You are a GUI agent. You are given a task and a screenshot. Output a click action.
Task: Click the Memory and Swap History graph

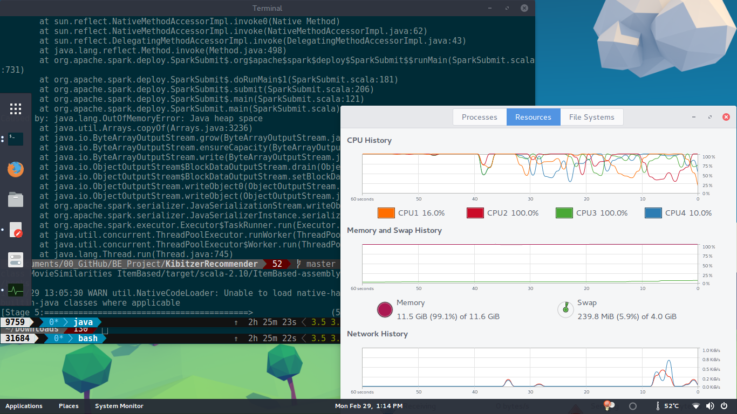[530, 263]
